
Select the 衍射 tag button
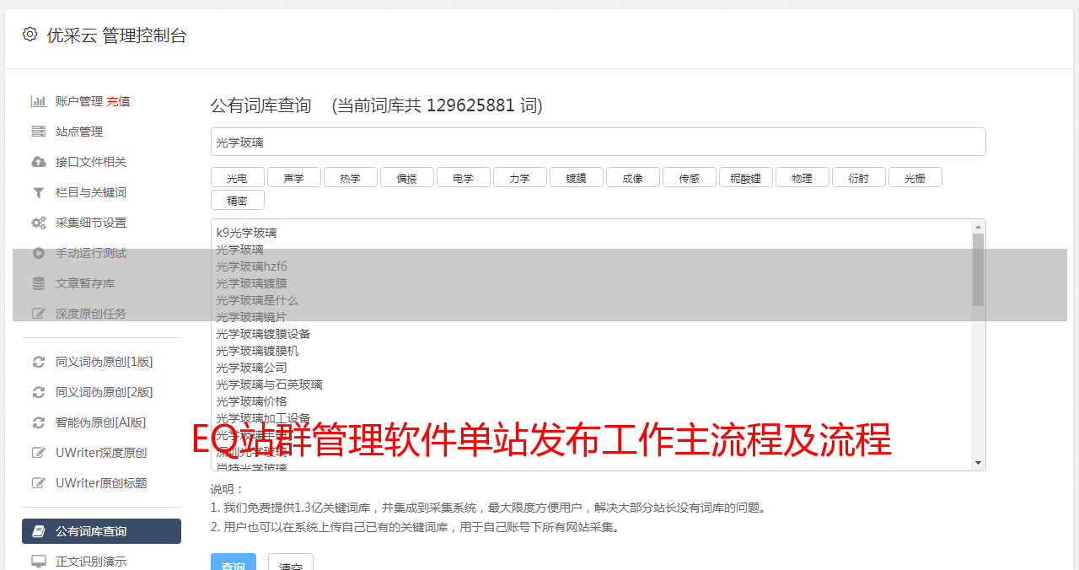858,177
